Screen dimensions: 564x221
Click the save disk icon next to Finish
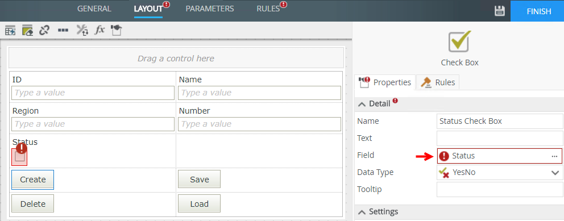[500, 11]
